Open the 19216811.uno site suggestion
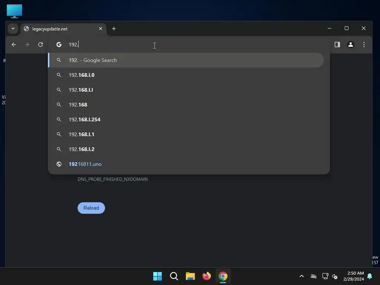The image size is (380, 285). tap(186, 164)
